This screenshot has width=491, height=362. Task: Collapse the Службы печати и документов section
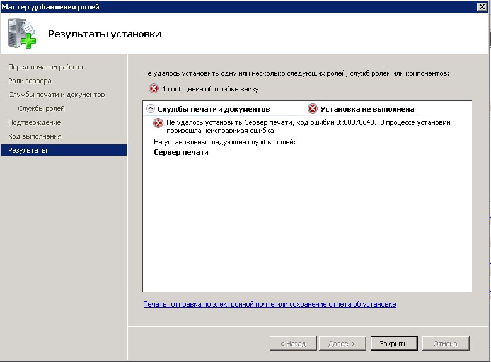point(151,108)
